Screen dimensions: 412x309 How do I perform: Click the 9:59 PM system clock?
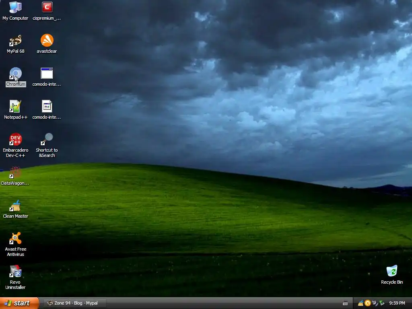(x=397, y=303)
